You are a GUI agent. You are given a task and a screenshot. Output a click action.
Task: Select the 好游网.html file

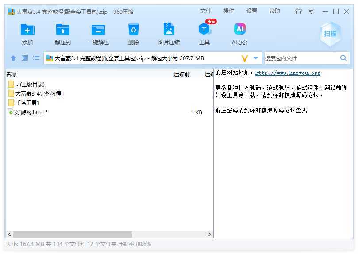click(109, 112)
